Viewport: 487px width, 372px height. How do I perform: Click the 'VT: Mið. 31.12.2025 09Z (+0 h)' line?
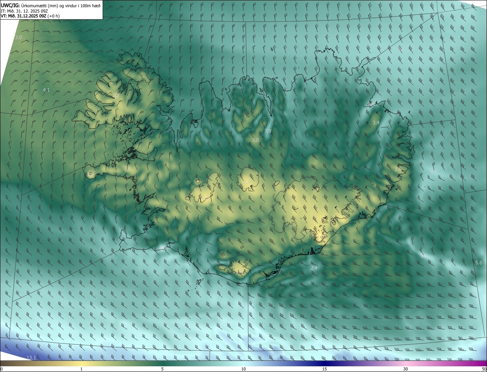[30, 16]
